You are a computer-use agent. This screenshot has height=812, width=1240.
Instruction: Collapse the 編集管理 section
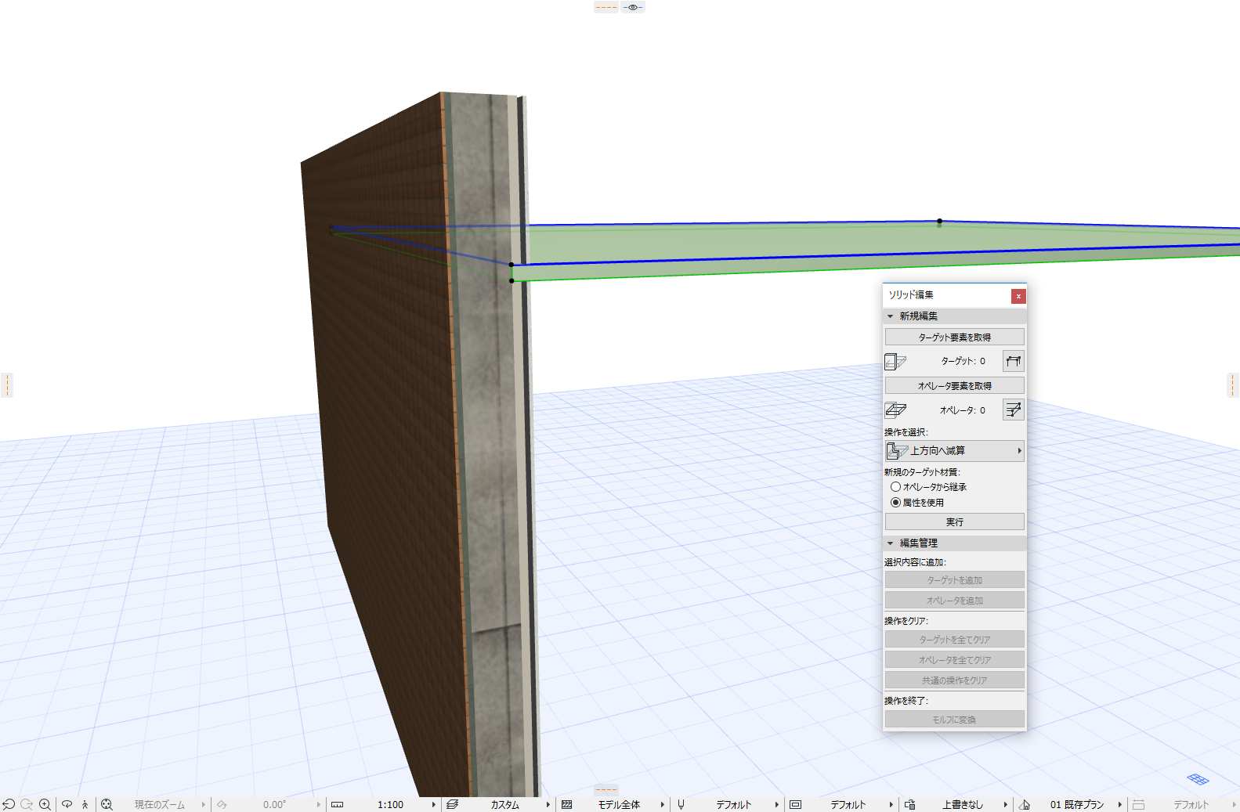pos(890,543)
